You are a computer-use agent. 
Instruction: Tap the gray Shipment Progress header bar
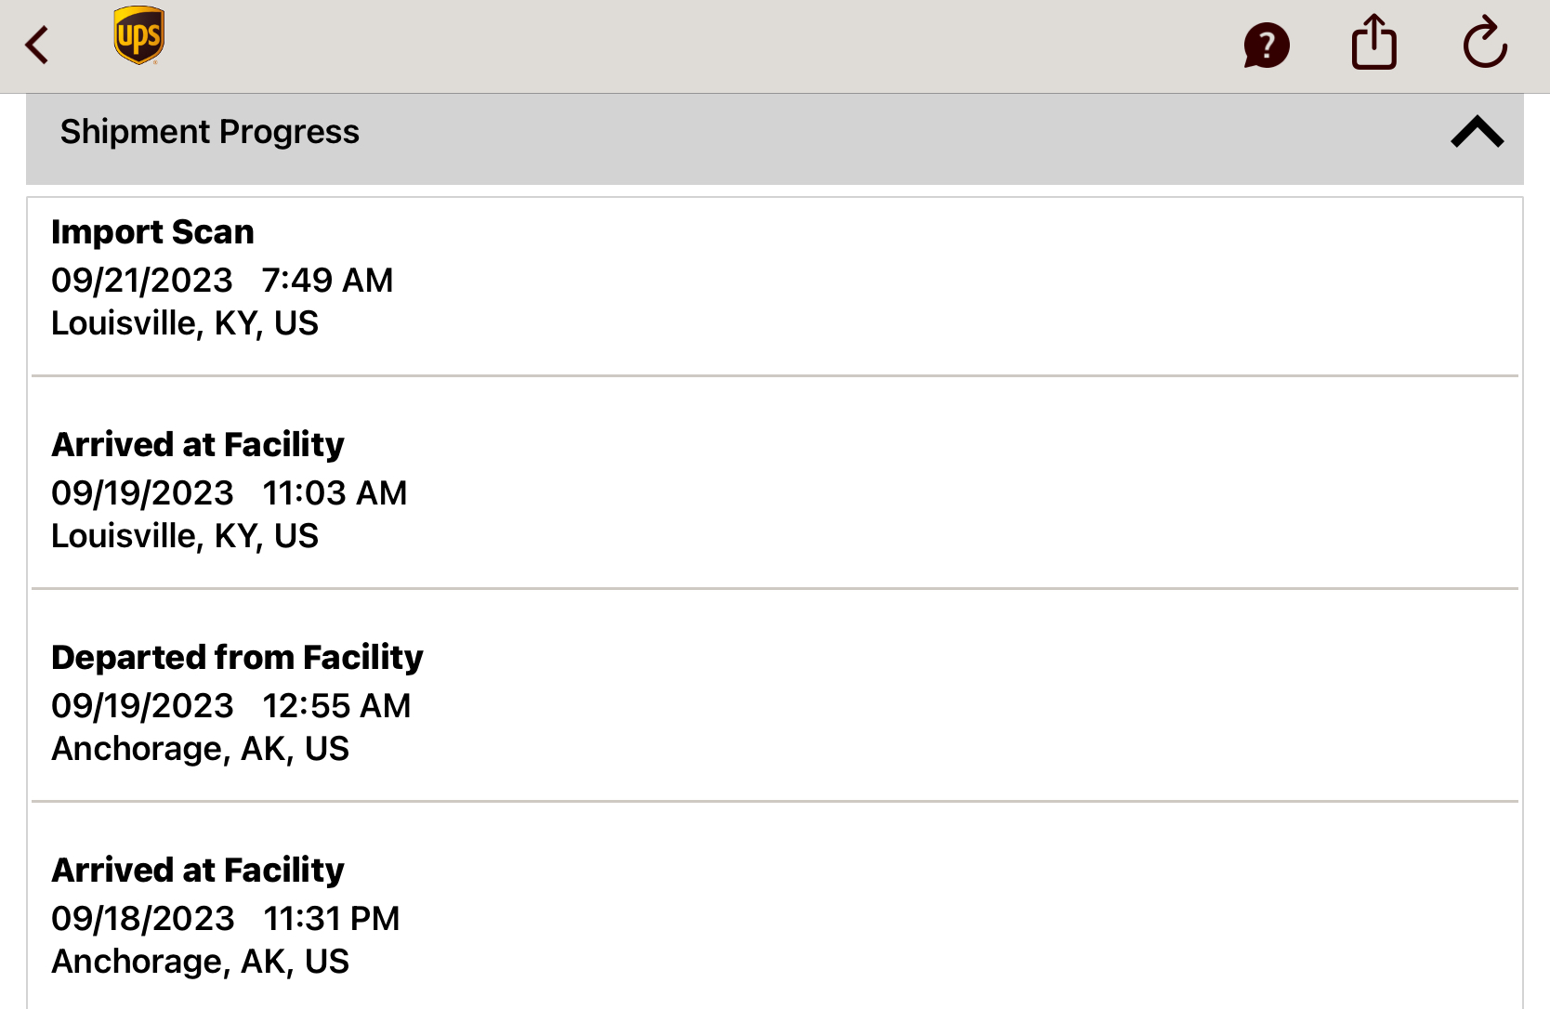775,138
